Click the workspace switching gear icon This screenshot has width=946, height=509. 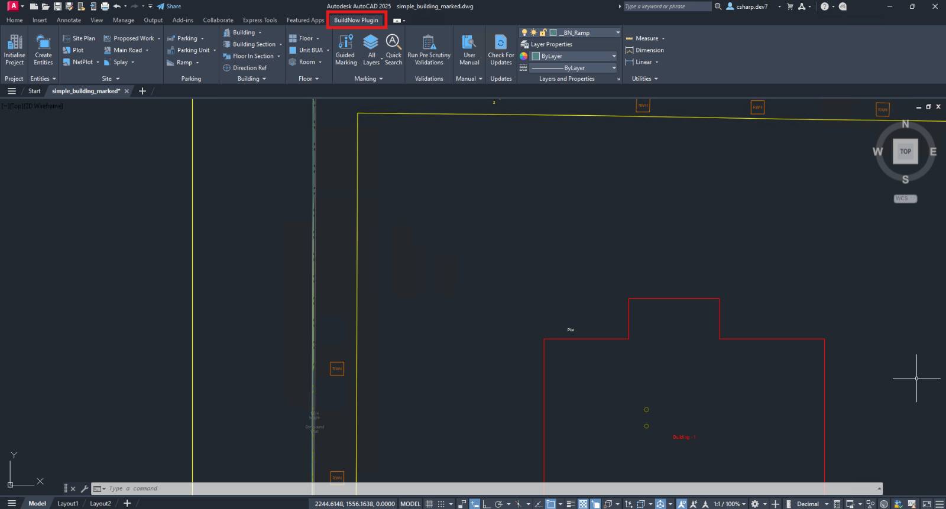[755, 504]
